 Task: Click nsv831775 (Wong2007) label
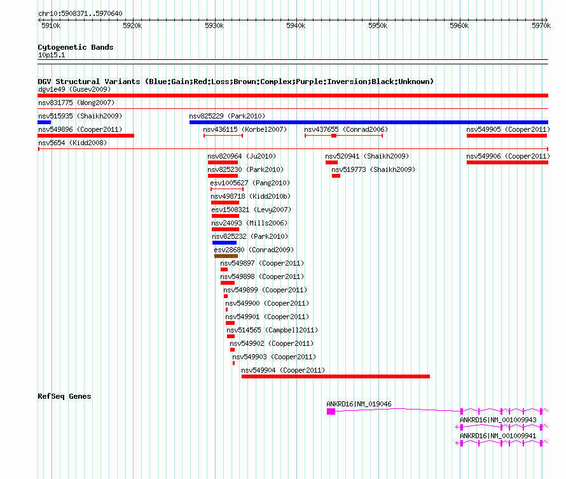tap(76, 103)
